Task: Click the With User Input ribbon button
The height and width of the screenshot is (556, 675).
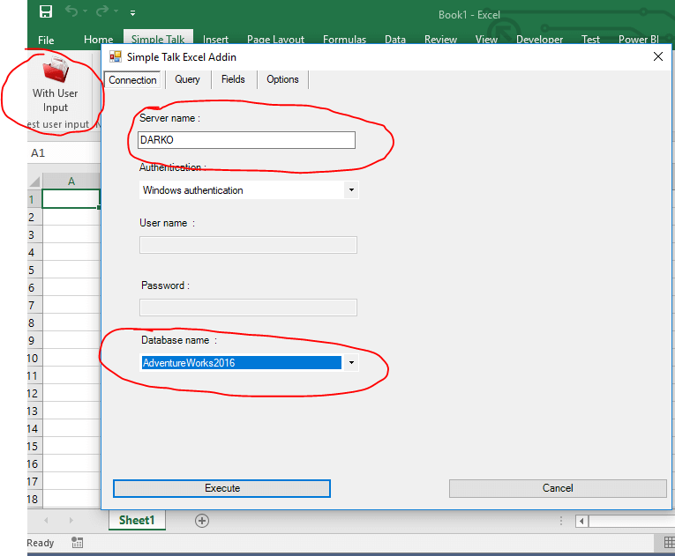Action: coord(55,85)
